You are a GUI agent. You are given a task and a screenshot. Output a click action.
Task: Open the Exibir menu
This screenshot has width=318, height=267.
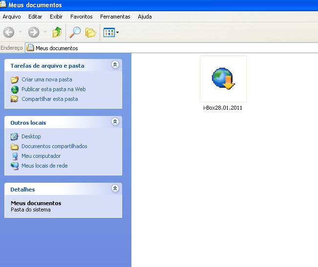(x=56, y=17)
